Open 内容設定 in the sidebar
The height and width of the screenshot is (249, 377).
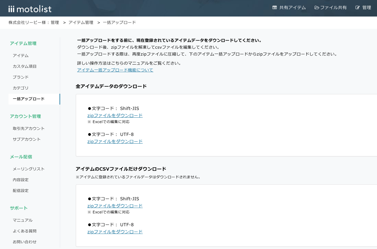[21, 180]
